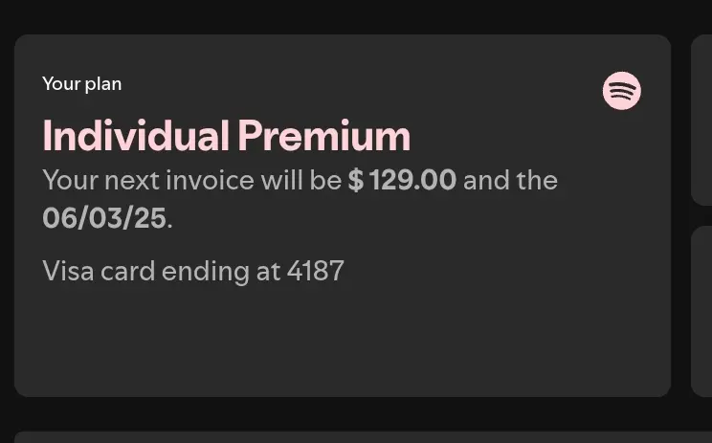This screenshot has height=443, width=712.
Task: Click 'Visa card ending at 4187' payment line
Action: pos(193,271)
